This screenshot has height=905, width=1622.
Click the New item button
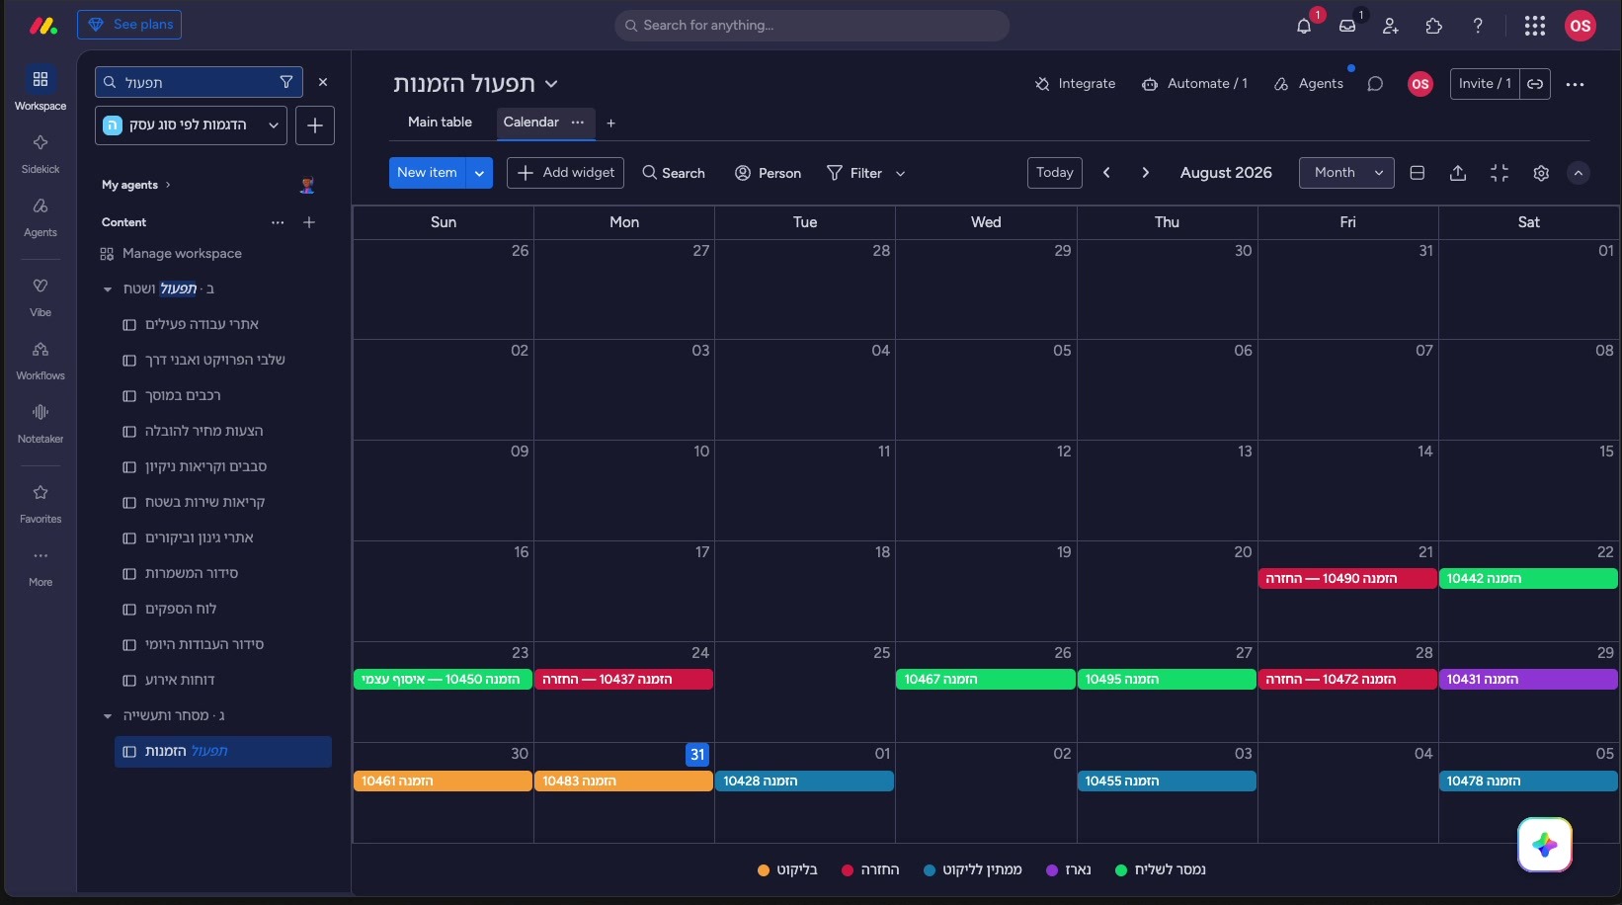(x=427, y=173)
